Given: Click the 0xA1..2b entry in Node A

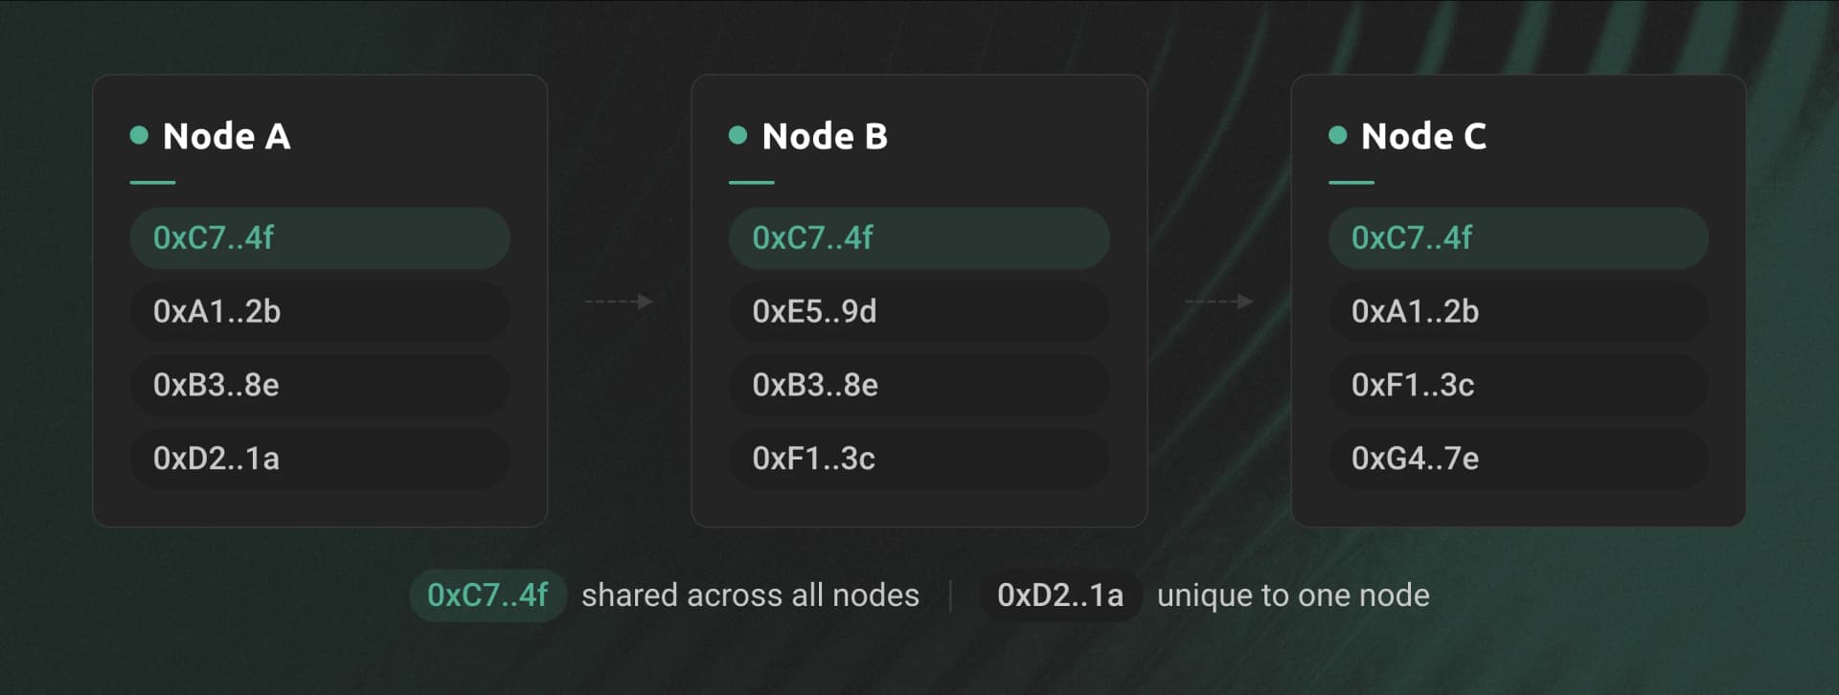Looking at the screenshot, I should 319,311.
